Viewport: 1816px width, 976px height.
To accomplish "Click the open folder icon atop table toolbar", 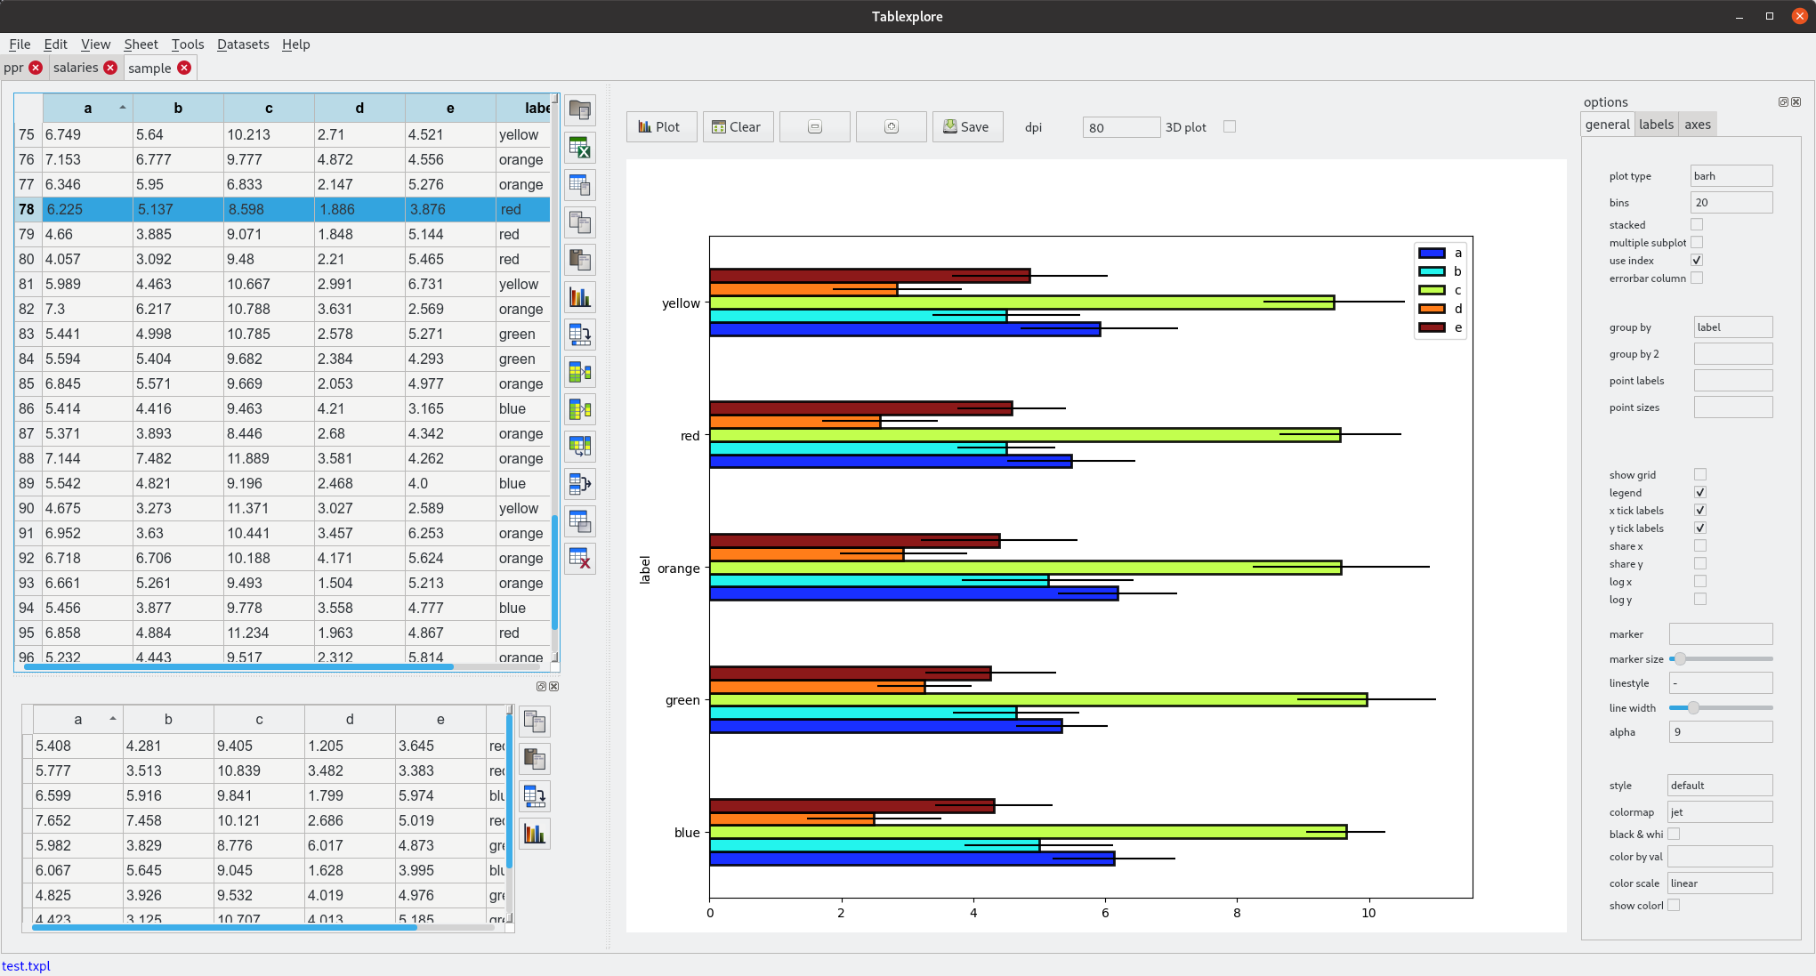I will tap(580, 110).
